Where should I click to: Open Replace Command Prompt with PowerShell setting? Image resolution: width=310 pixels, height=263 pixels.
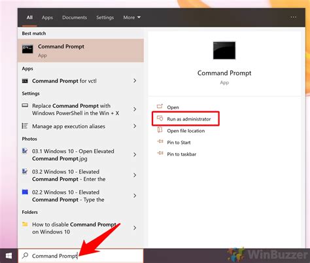[x=80, y=109]
